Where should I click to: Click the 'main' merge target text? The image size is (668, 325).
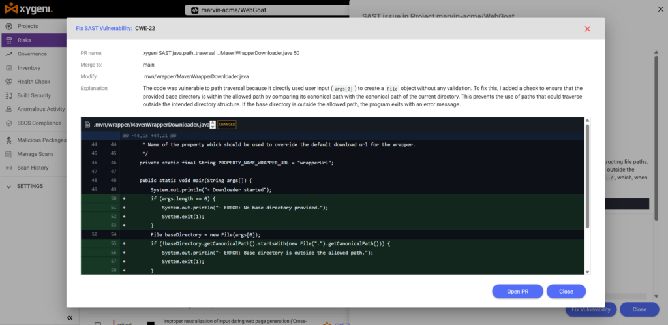coord(148,65)
